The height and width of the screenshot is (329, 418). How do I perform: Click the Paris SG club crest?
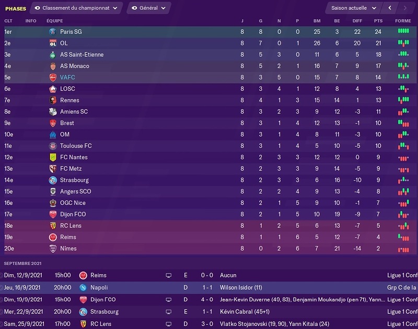point(52,31)
